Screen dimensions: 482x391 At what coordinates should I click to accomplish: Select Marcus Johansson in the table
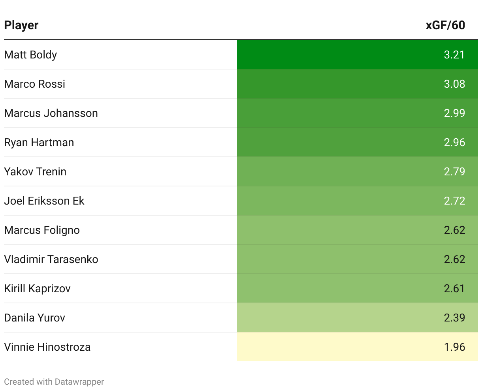(51, 113)
